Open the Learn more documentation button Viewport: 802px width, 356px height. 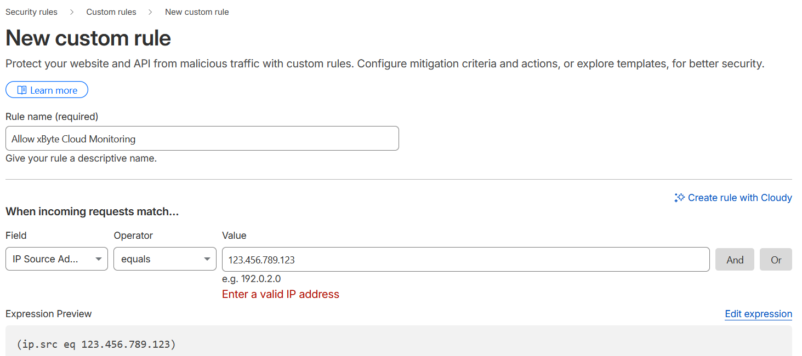pyautogui.click(x=47, y=90)
